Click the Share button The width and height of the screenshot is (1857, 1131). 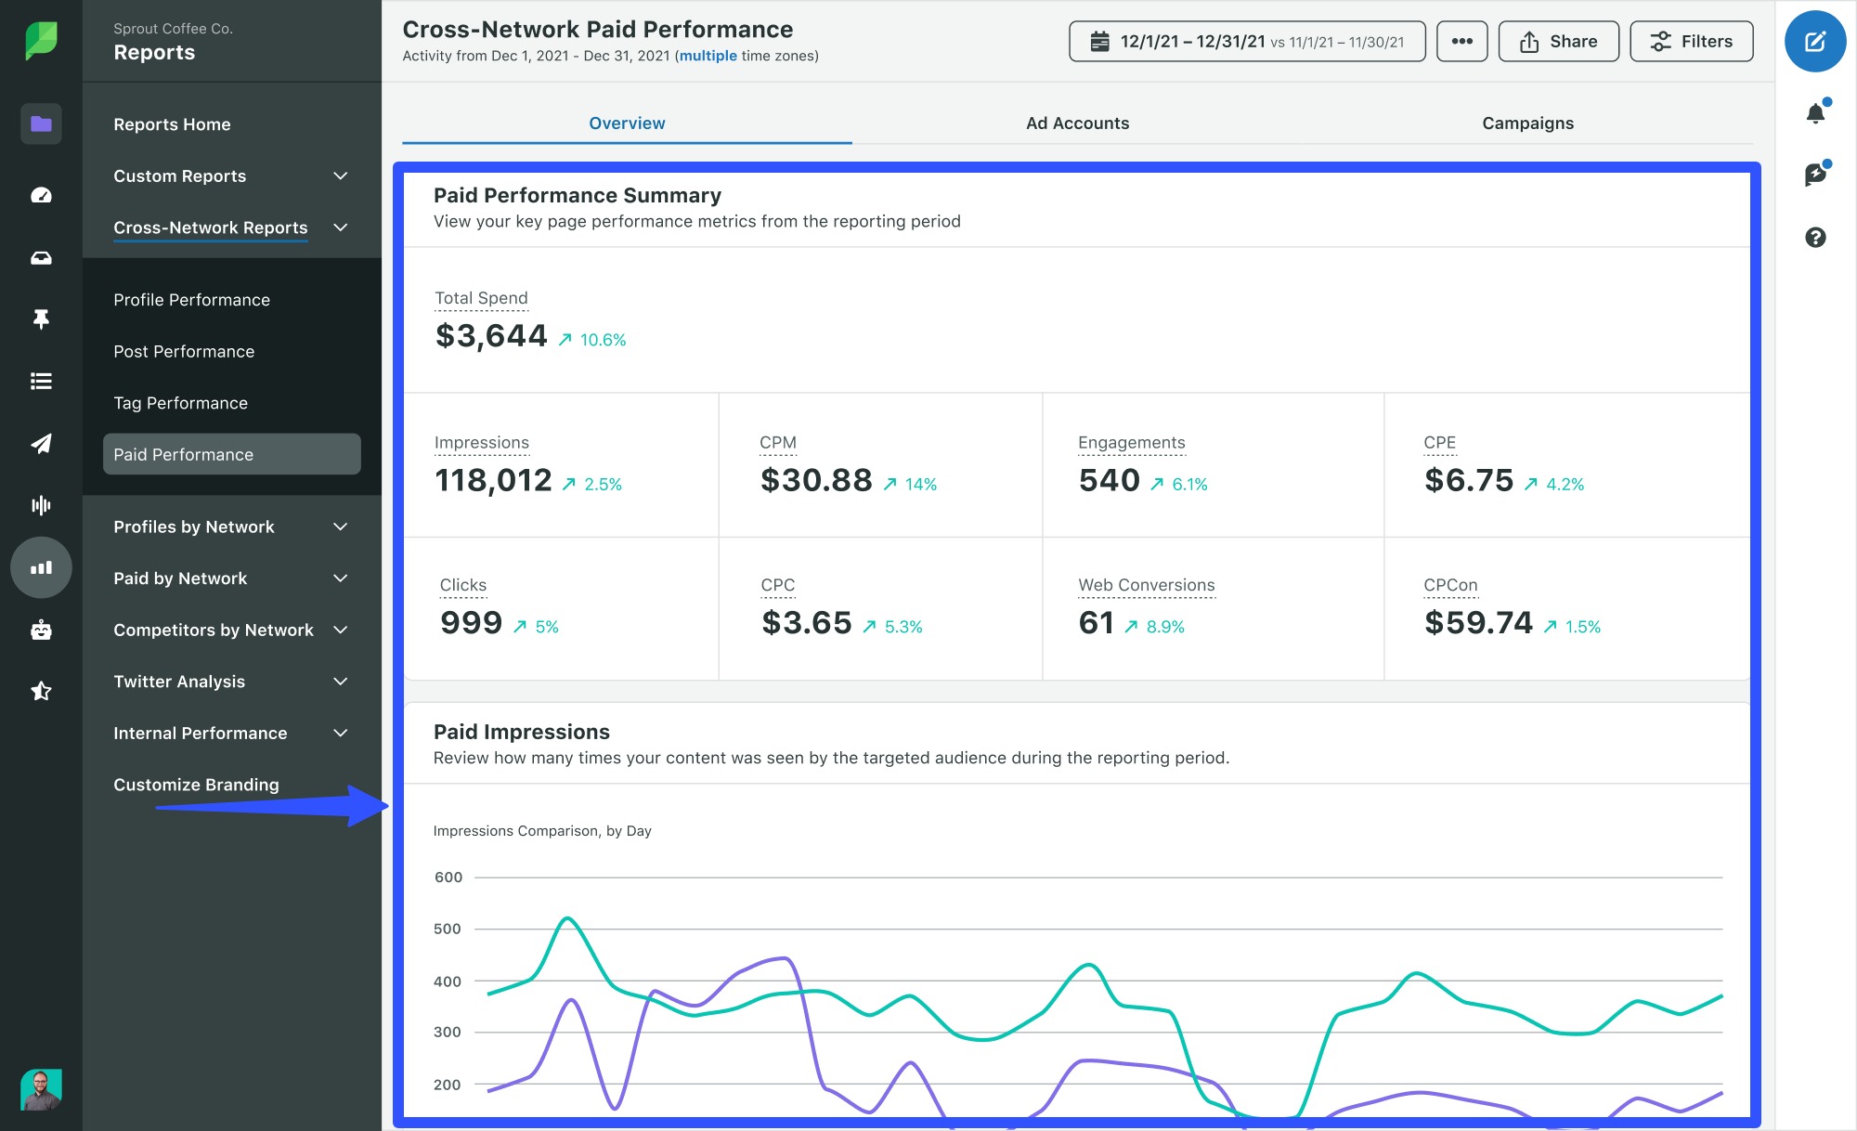1558,41
